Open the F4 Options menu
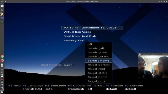 coord(77,86)
